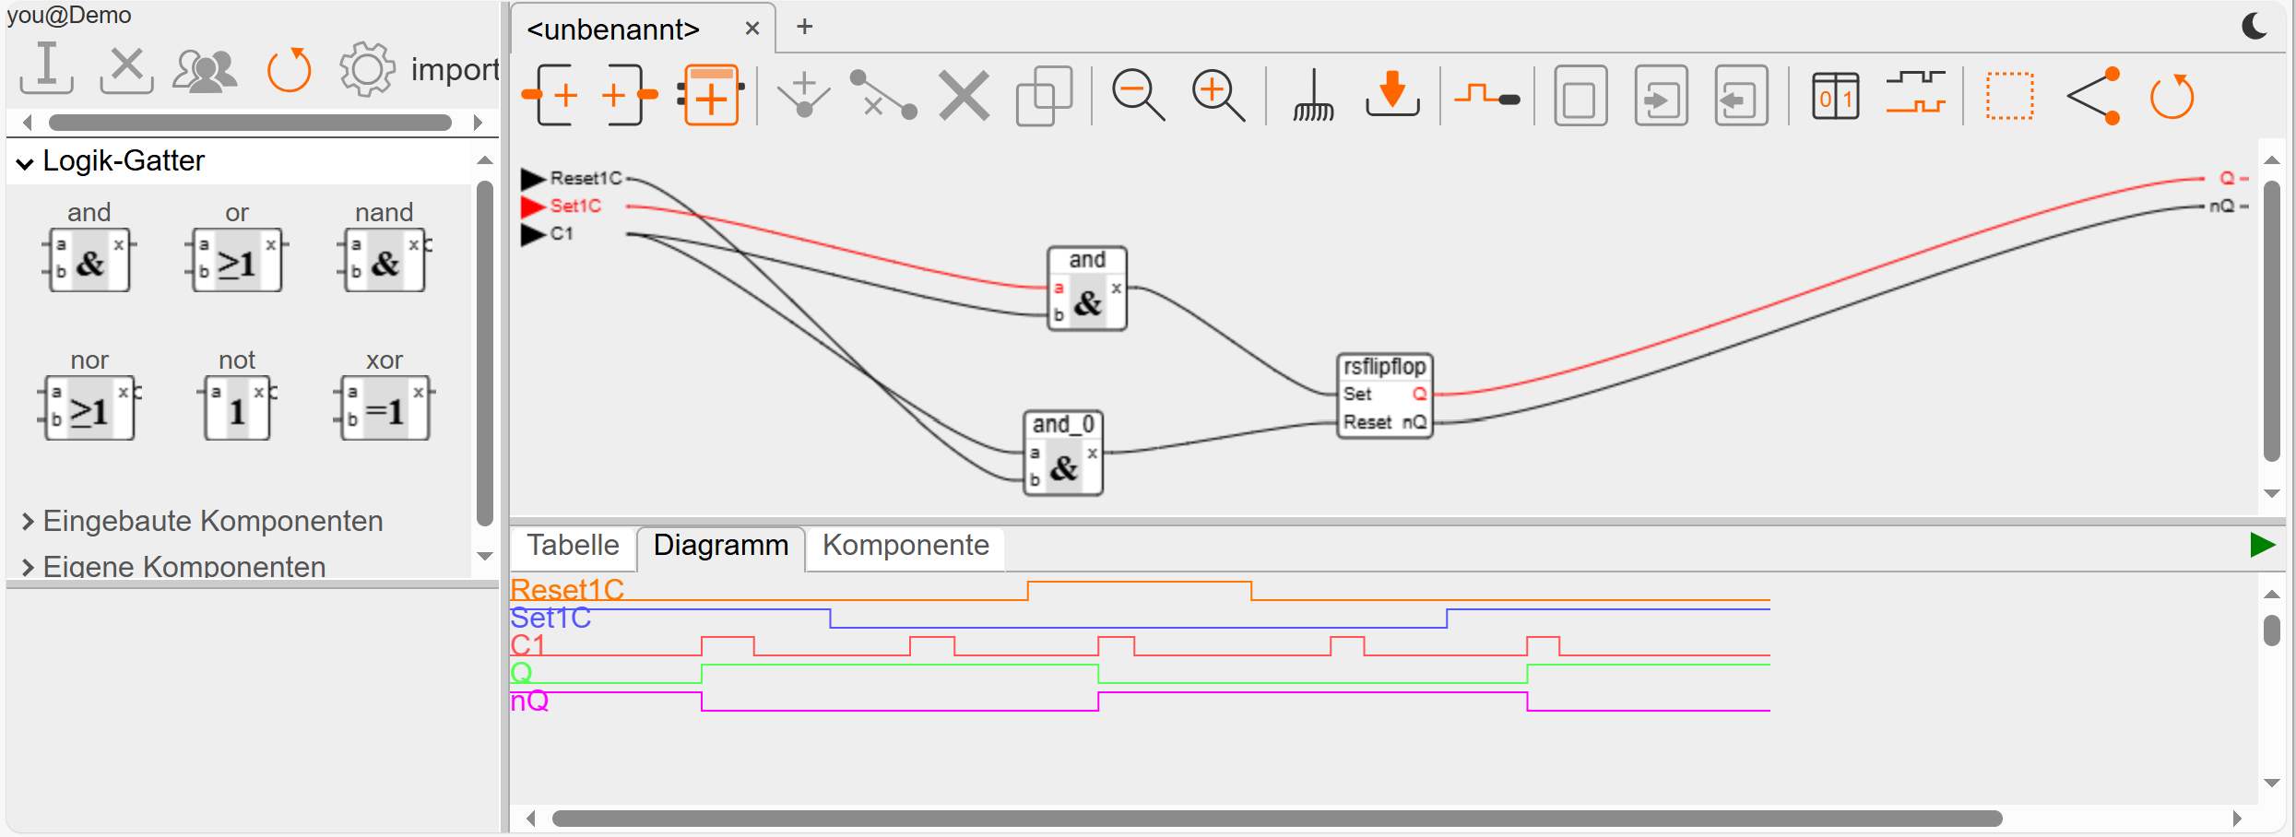Viewport: 2296px width, 837px height.
Task: Toggle the C1 clock input pin
Action: pyautogui.click(x=534, y=234)
